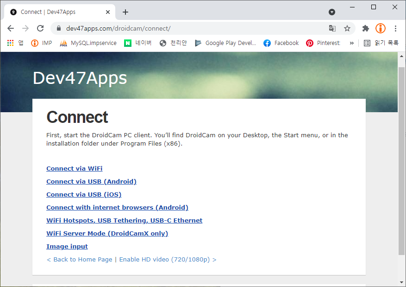
Task: Click the Dev47Apps site title
Action: (x=80, y=78)
